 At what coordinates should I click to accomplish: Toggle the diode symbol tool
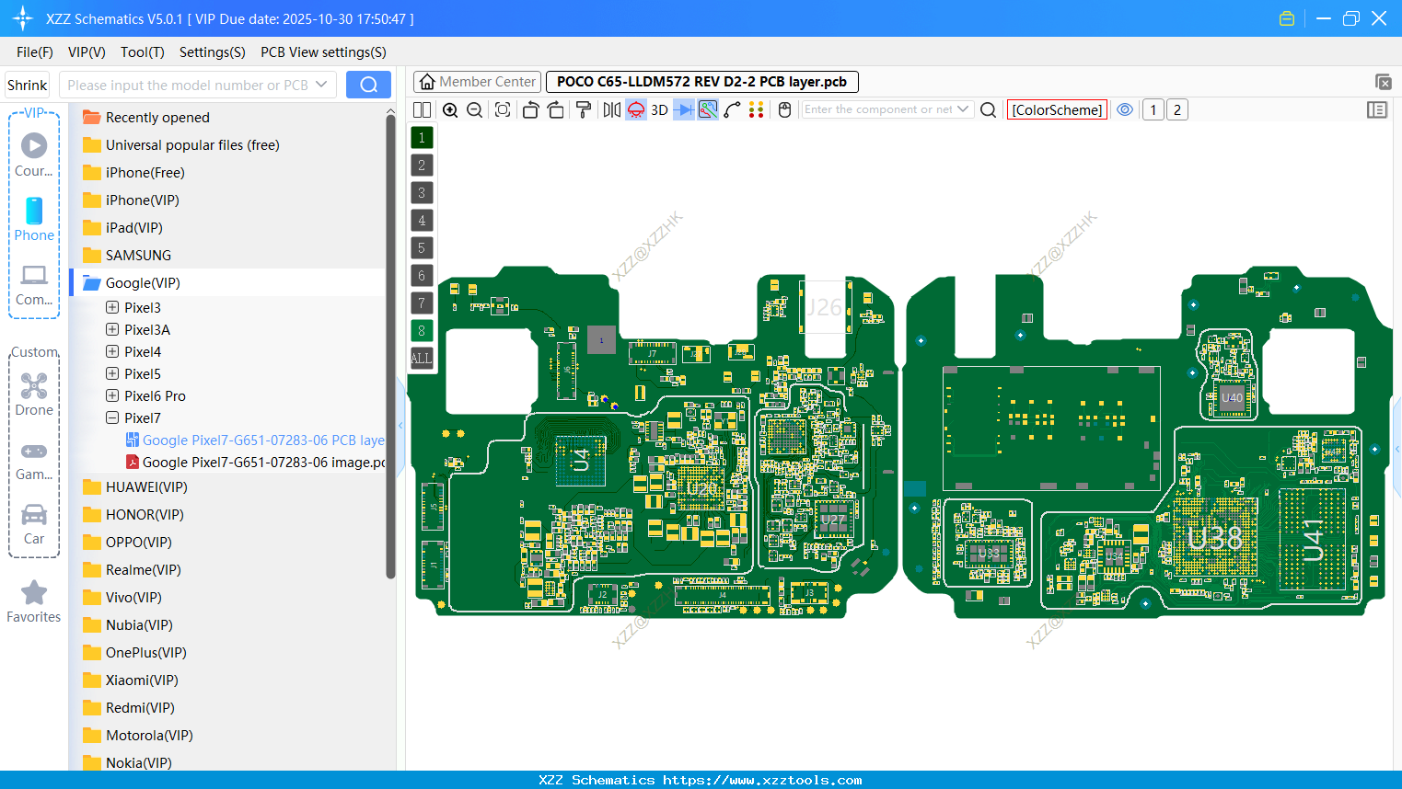(684, 109)
